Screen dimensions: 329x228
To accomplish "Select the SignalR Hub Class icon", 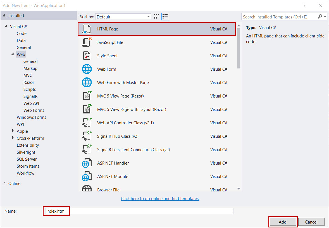I will [87, 136].
